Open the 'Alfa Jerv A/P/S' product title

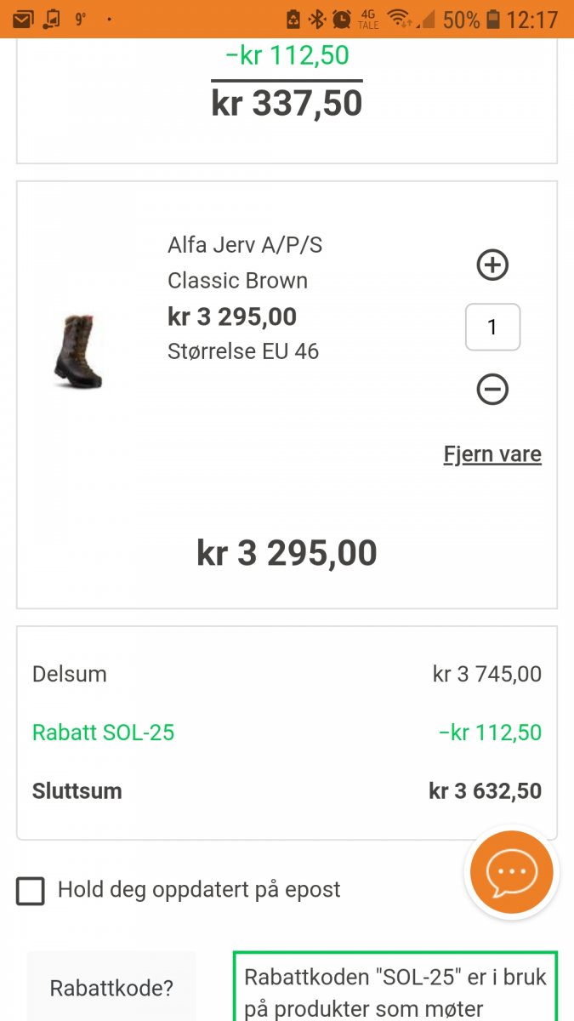coord(245,245)
